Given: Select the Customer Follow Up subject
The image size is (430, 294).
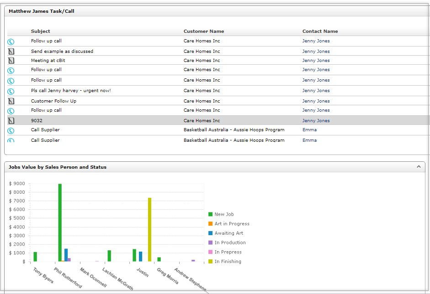Looking at the screenshot, I should point(53,101).
